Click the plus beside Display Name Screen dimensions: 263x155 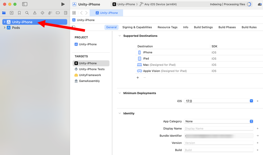tap(257, 129)
